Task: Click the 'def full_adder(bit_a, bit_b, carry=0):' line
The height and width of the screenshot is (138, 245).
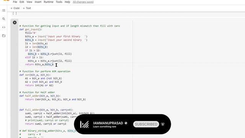Action: pyautogui.click(x=46, y=110)
